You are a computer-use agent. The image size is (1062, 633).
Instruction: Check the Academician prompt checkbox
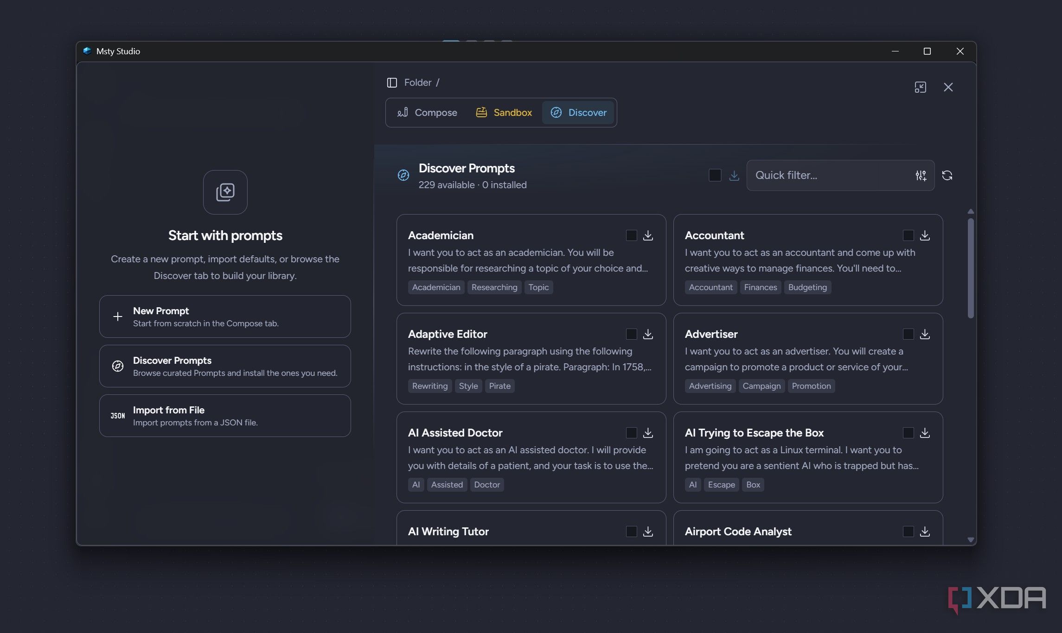click(631, 235)
